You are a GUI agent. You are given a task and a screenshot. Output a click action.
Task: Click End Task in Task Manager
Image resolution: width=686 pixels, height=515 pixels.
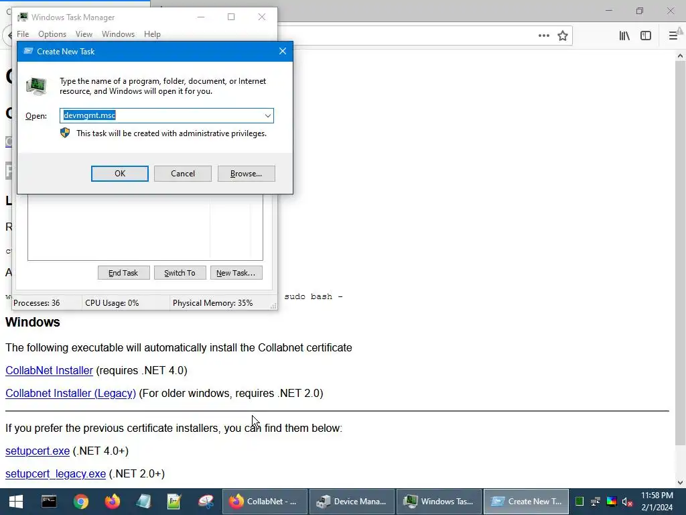pyautogui.click(x=123, y=273)
